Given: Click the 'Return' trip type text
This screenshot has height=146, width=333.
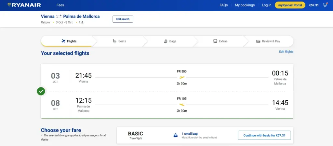Looking at the screenshot, I should coord(45,22).
